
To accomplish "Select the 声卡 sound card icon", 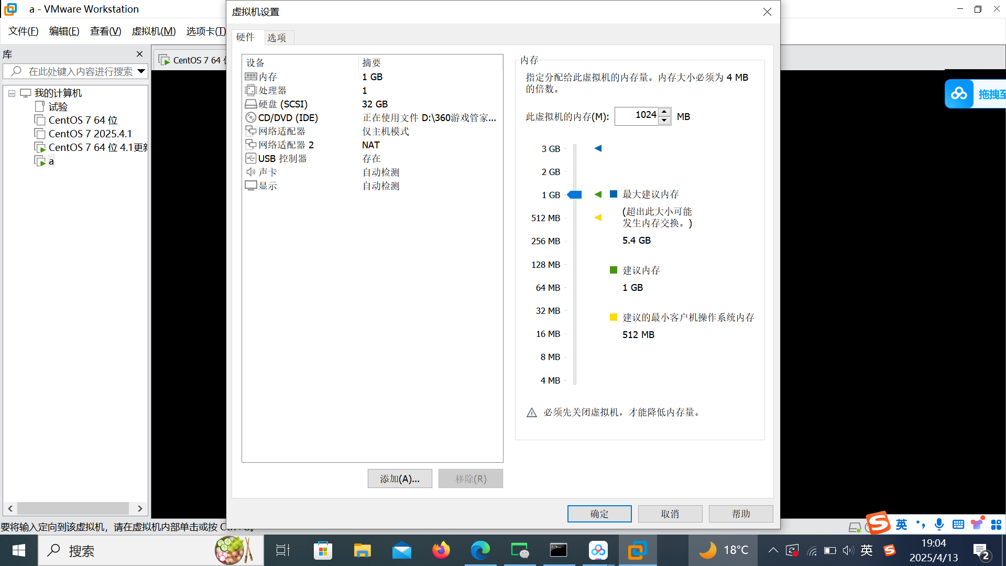I will pyautogui.click(x=250, y=172).
